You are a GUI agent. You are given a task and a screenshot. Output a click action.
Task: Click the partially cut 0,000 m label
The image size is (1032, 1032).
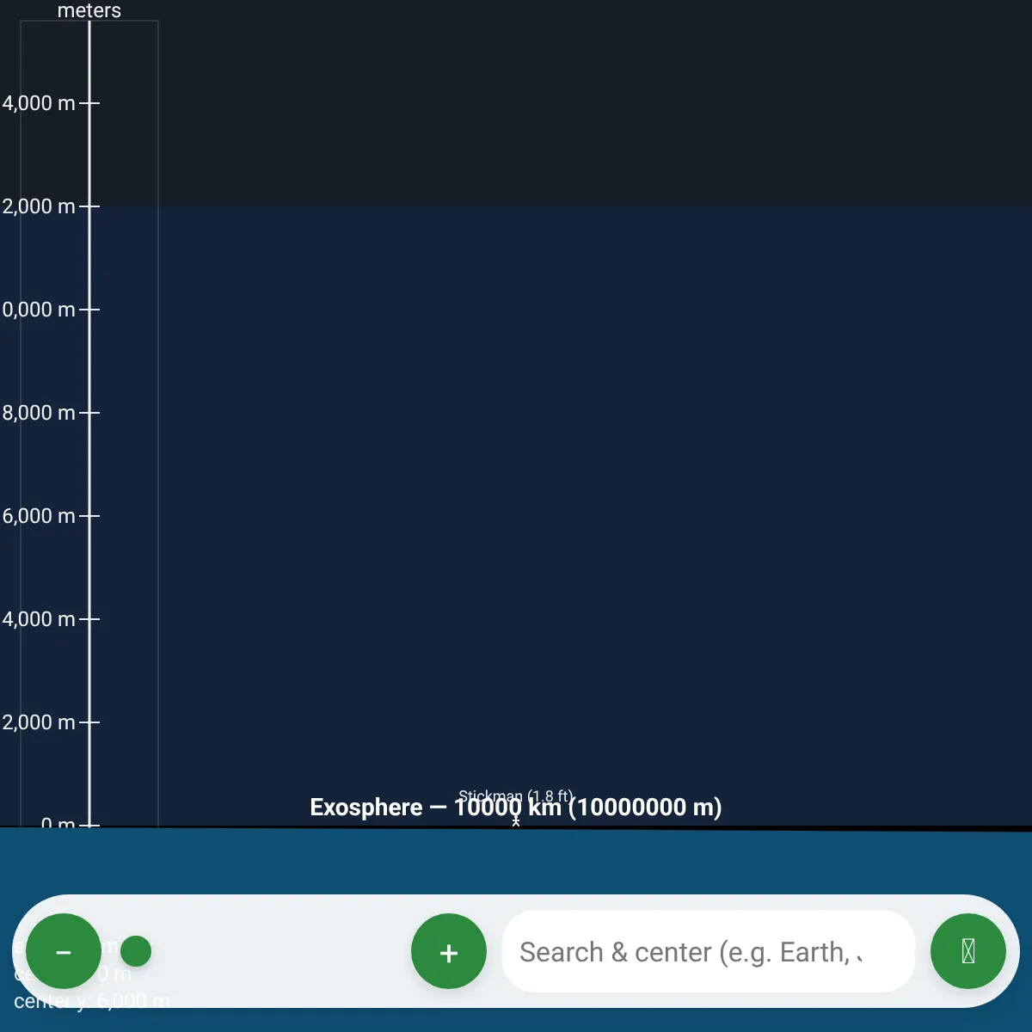39,310
